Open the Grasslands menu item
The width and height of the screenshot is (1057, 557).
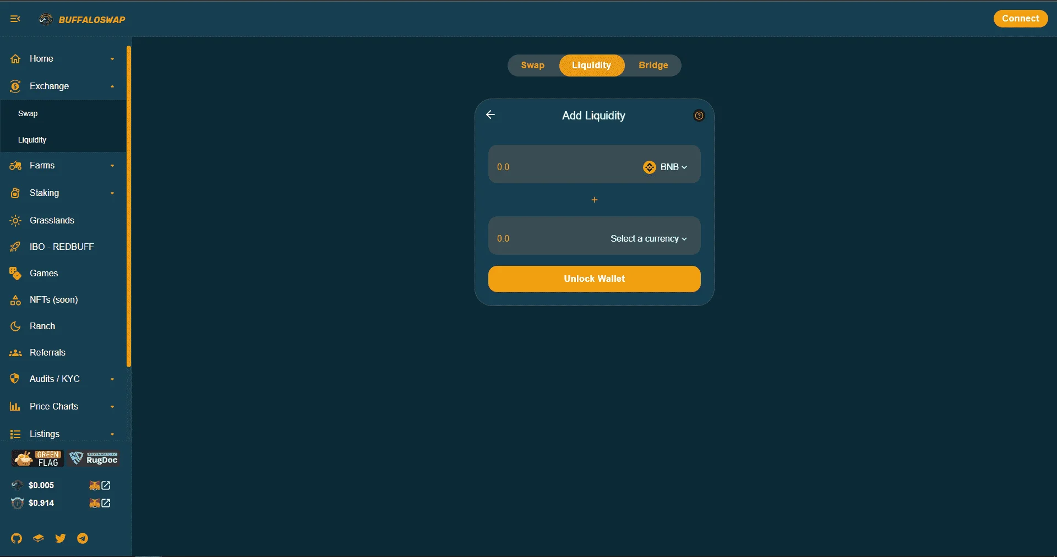[63, 220]
